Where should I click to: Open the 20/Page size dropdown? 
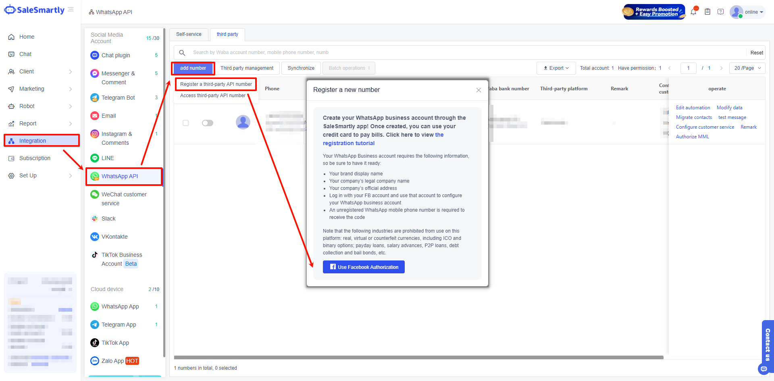747,68
